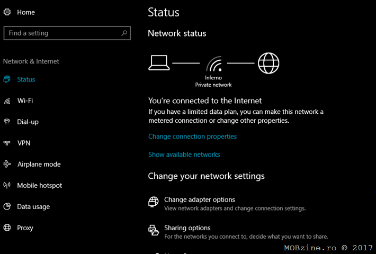Click Show available networks link
The width and height of the screenshot is (376, 254).
[184, 155]
